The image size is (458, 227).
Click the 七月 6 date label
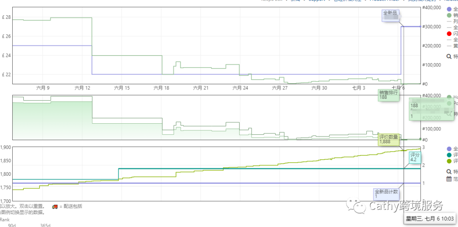point(398,88)
